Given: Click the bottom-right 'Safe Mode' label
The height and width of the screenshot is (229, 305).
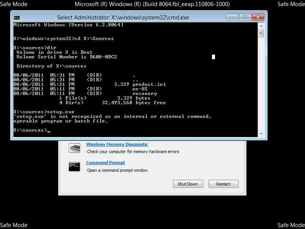Looking at the screenshot, I should [291, 225].
